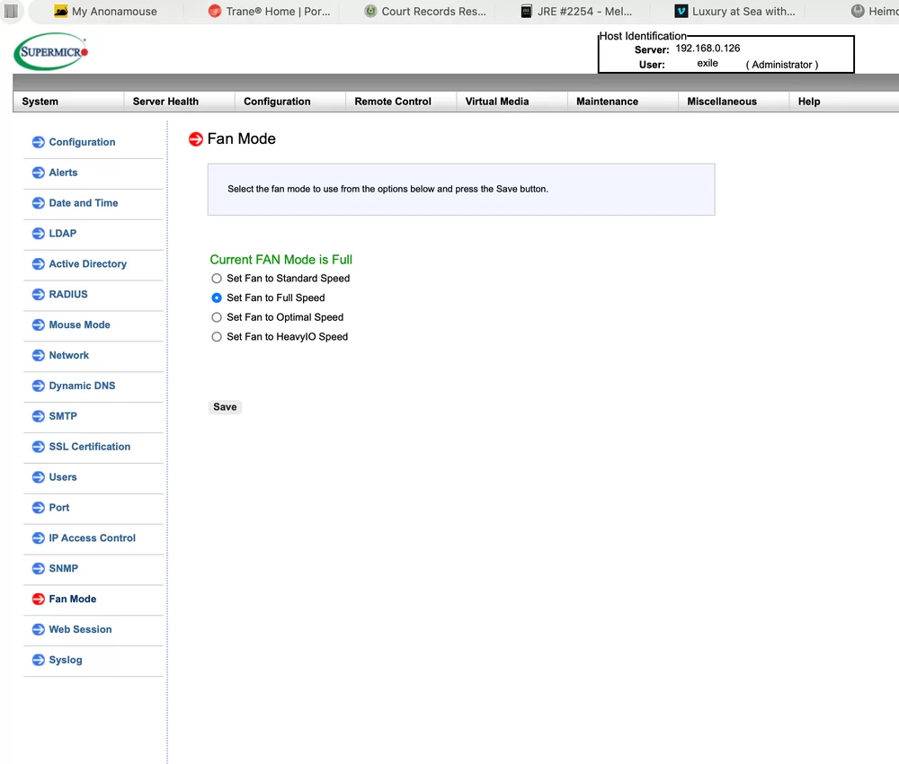Open the Web Session link
The width and height of the screenshot is (899, 764).
tap(80, 629)
